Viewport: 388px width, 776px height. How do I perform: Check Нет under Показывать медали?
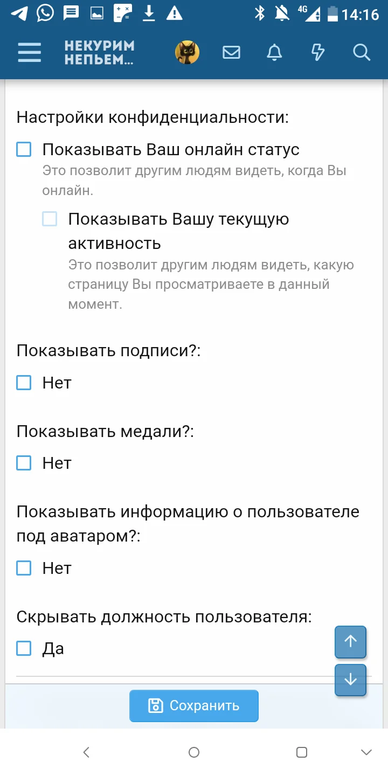click(23, 462)
